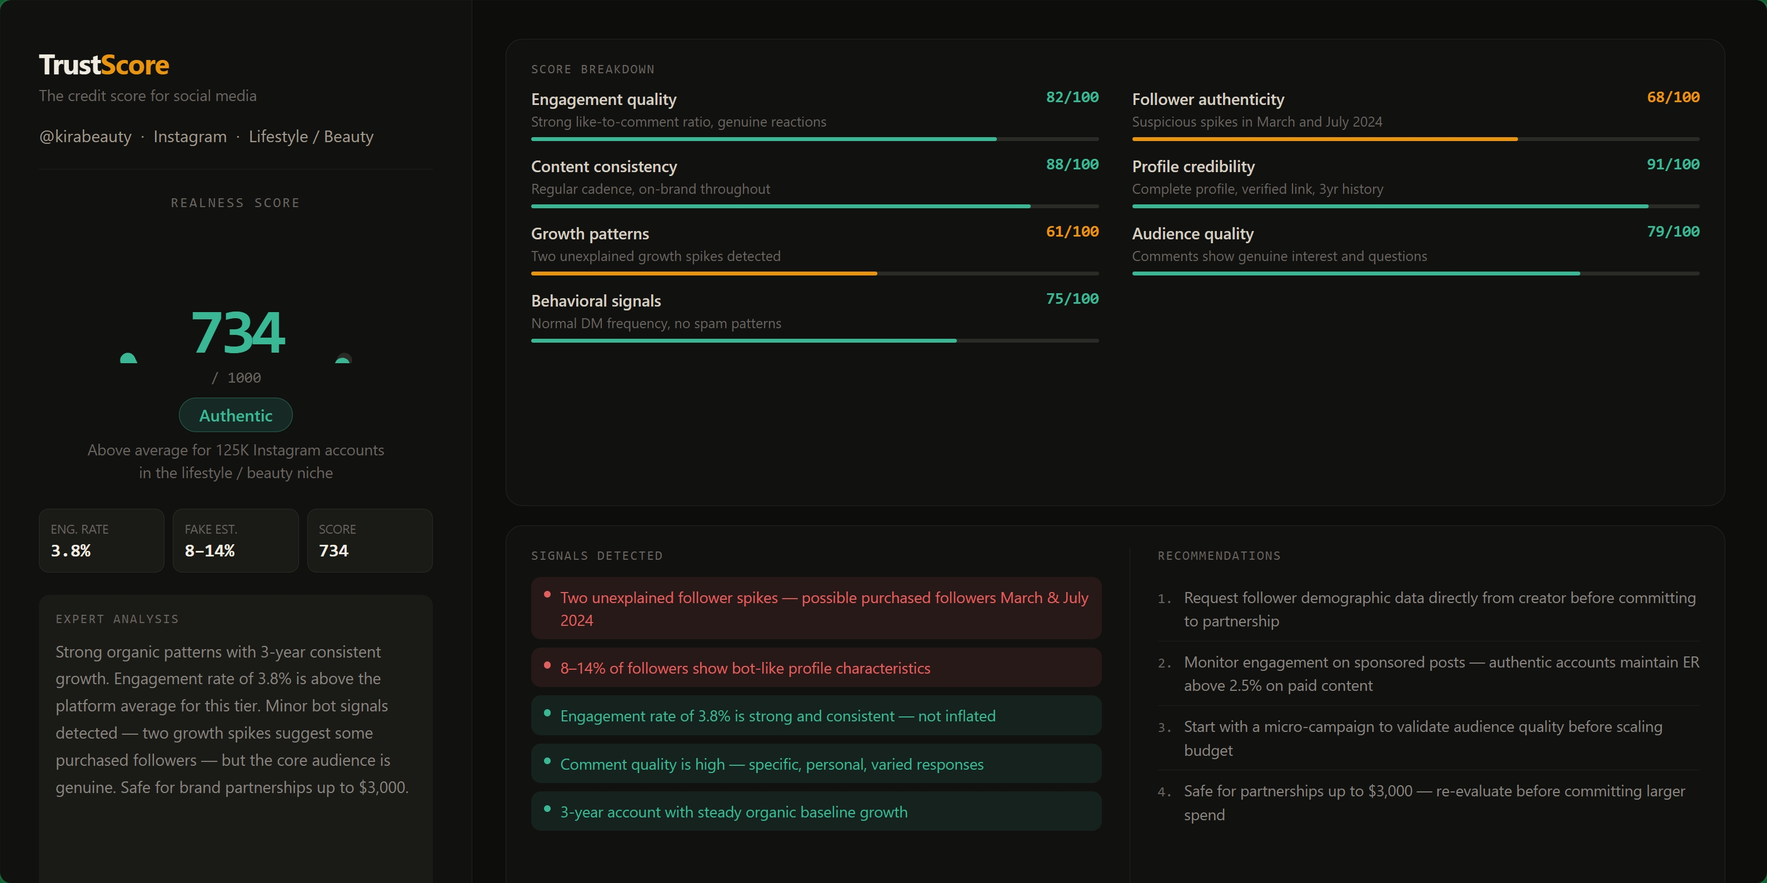Click the TrustScore logo
1767x883 pixels.
(103, 64)
